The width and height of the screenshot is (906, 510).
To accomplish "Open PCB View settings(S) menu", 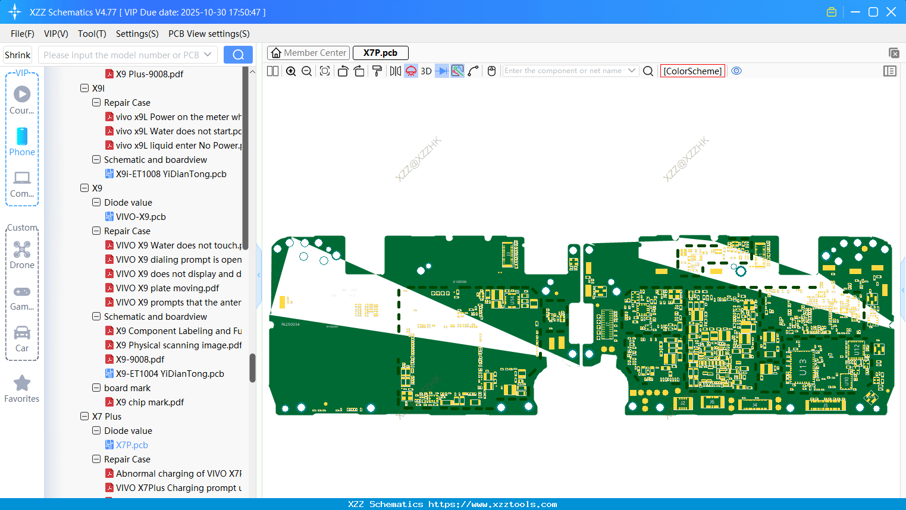I will [209, 34].
